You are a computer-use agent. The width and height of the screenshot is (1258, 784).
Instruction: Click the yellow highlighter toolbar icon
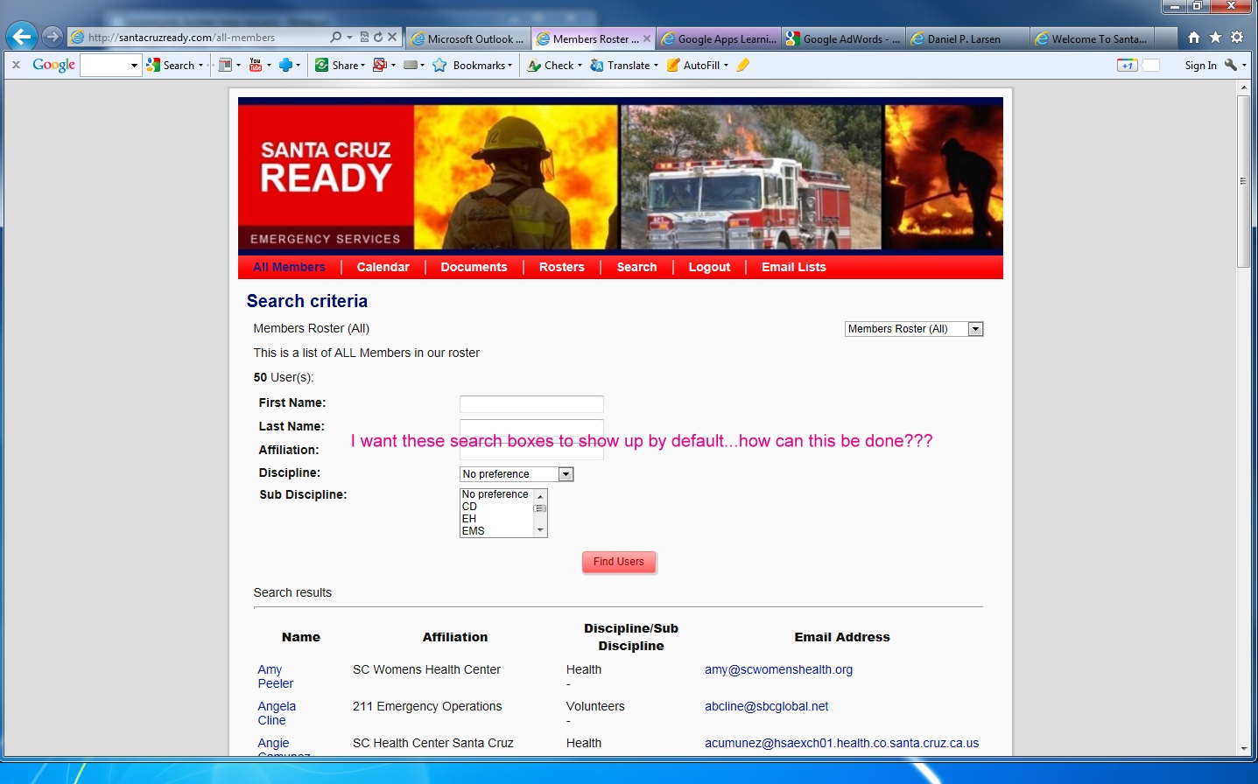[x=742, y=65]
